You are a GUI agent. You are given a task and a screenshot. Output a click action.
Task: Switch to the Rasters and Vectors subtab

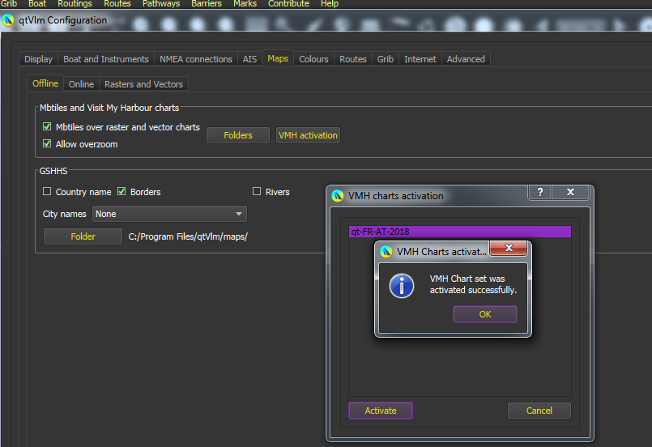(x=143, y=84)
